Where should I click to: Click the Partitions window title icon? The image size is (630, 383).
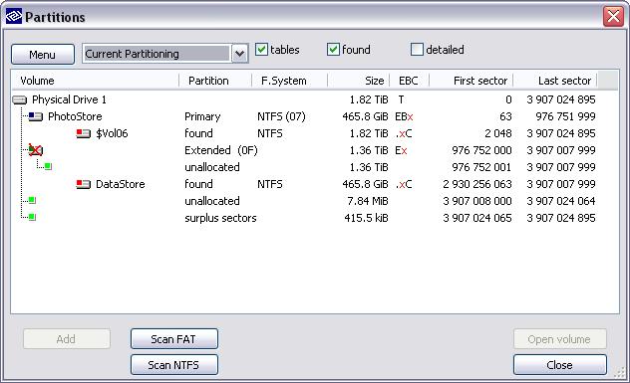tap(14, 17)
